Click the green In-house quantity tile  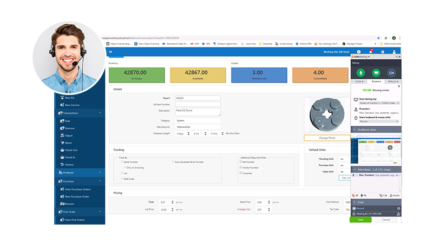[x=137, y=75]
